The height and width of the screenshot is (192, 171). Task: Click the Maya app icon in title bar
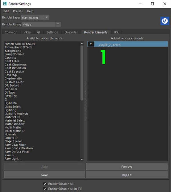click(5, 4)
